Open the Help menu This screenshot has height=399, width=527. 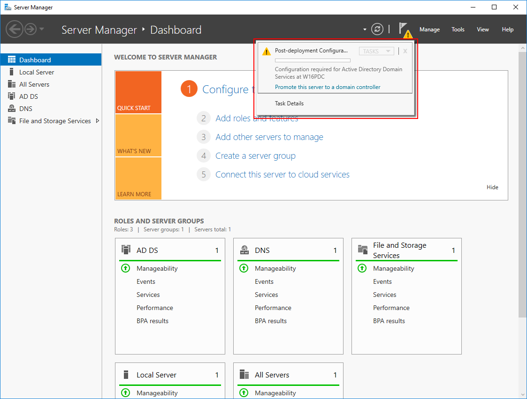507,30
